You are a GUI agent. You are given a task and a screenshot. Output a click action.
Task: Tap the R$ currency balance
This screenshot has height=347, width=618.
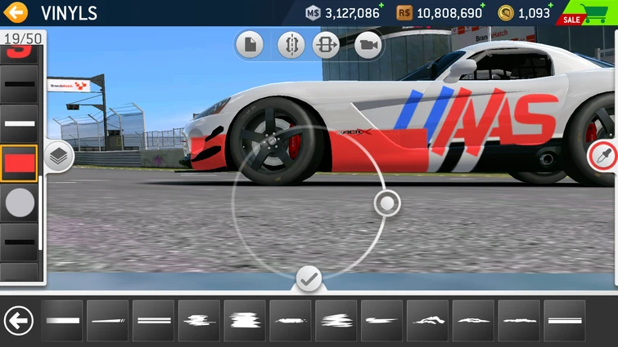(440, 13)
